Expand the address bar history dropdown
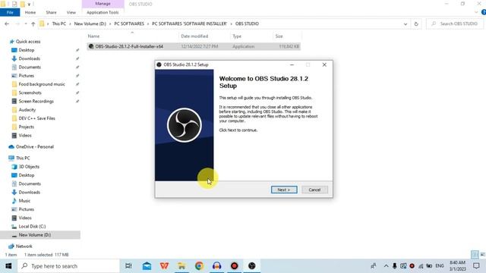This screenshot has width=486, height=273. [x=405, y=24]
